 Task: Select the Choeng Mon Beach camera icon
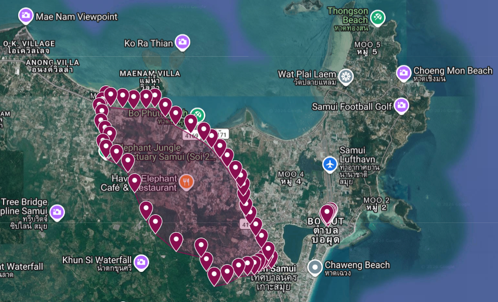click(x=404, y=73)
